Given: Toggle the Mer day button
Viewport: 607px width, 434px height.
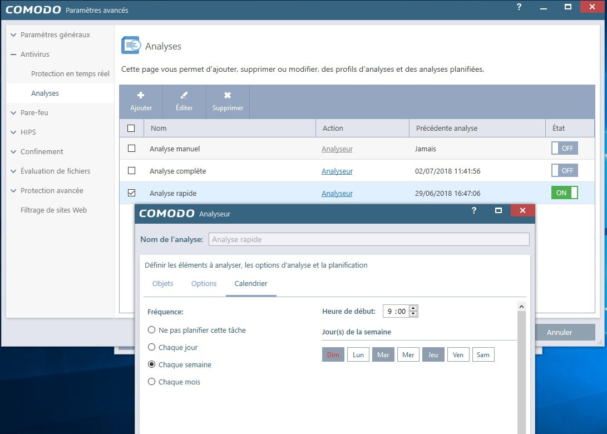Looking at the screenshot, I should [x=408, y=354].
